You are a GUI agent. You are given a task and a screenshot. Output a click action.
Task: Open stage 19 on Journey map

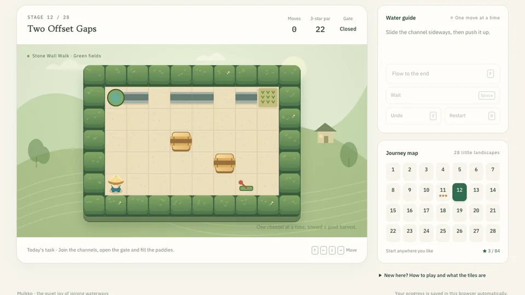(x=459, y=213)
